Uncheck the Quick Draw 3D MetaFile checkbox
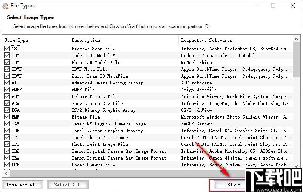 tap(7, 76)
